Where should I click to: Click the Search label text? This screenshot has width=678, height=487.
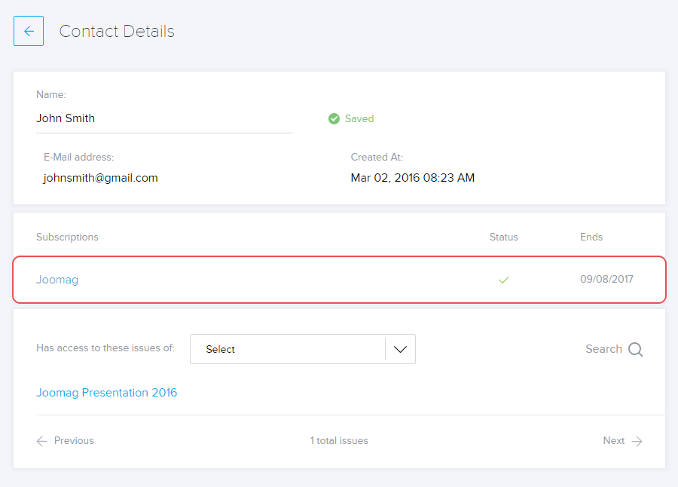point(603,349)
